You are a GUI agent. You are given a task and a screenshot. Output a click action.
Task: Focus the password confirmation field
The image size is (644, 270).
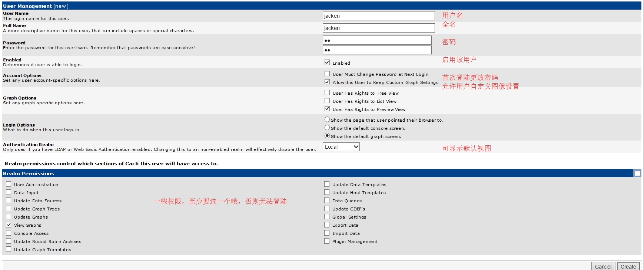(x=377, y=50)
